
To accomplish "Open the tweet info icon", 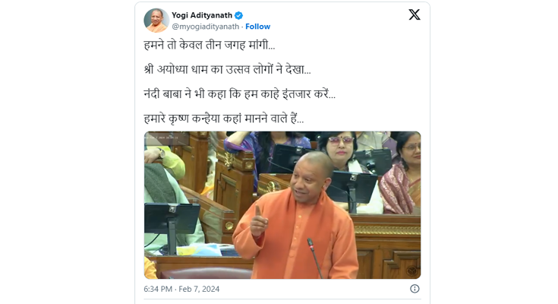I will tap(415, 289).
